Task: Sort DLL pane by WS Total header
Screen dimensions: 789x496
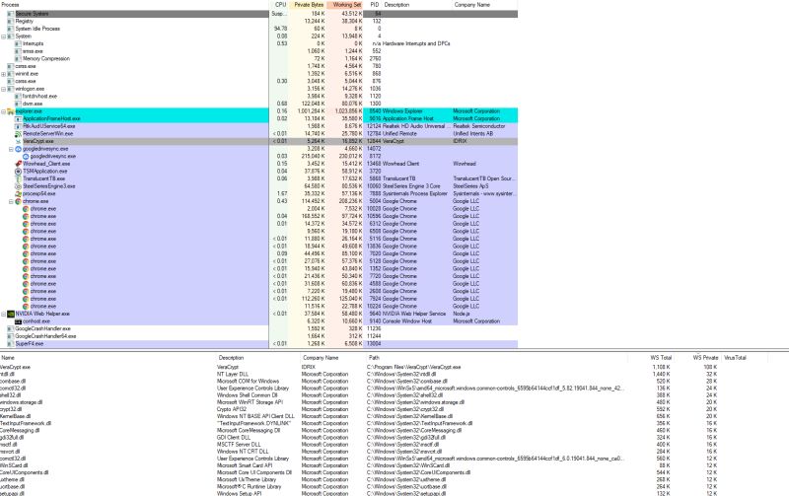Action: pyautogui.click(x=651, y=358)
